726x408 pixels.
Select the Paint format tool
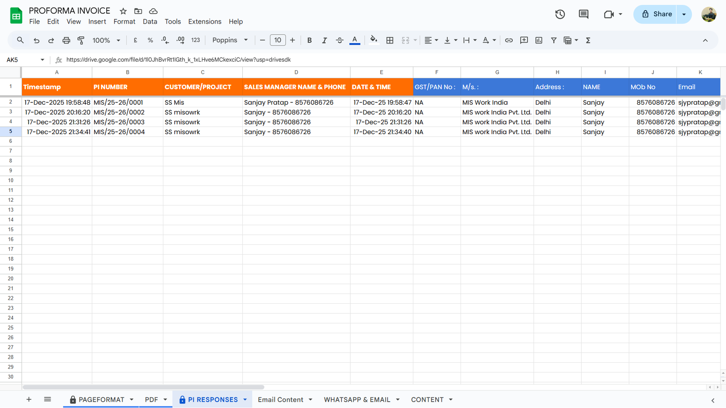click(81, 40)
